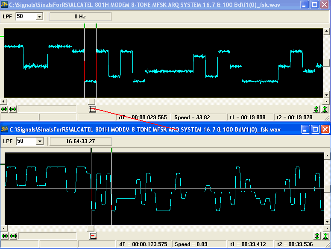The width and height of the screenshot is (331, 249).
Task: Open the bottom window system menu icon
Action: pos(5,129)
